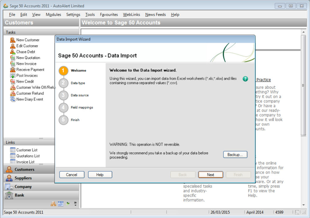Screen dimensions: 310x218
Task: Cancel the Data Import Wizard
Action: [72, 175]
